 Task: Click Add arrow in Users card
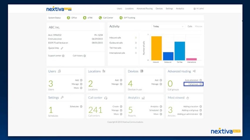pos(81,80)
